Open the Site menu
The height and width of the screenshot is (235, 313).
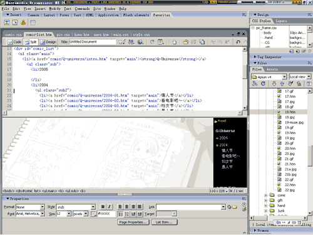coord(97,9)
